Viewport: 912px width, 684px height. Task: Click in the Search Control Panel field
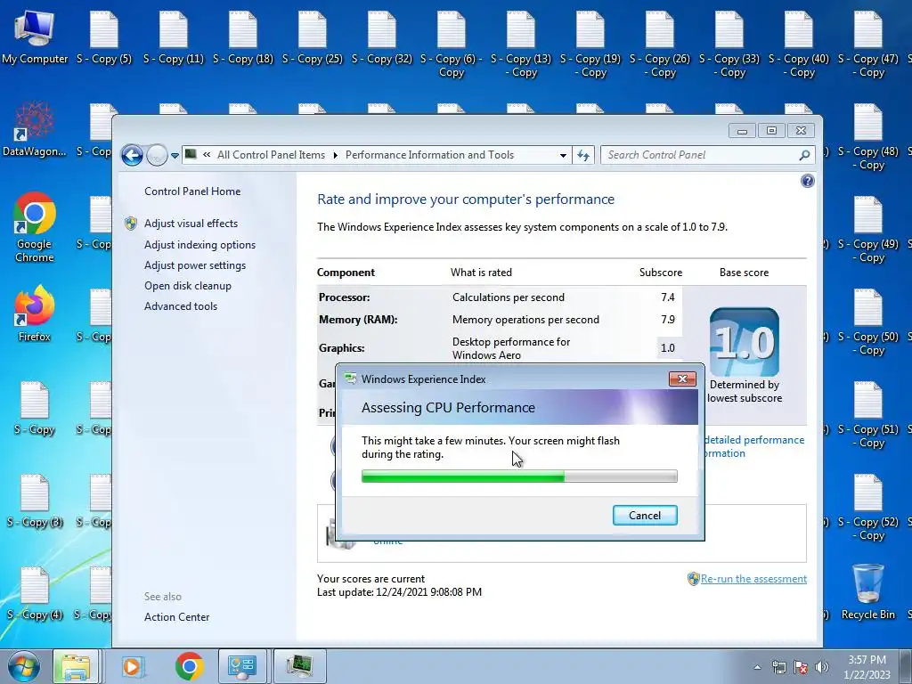698,155
